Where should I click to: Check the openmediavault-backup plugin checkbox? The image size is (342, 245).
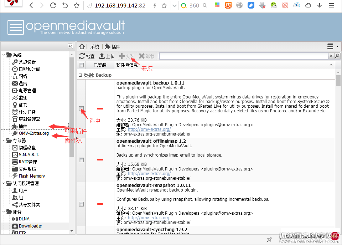pos(82,108)
